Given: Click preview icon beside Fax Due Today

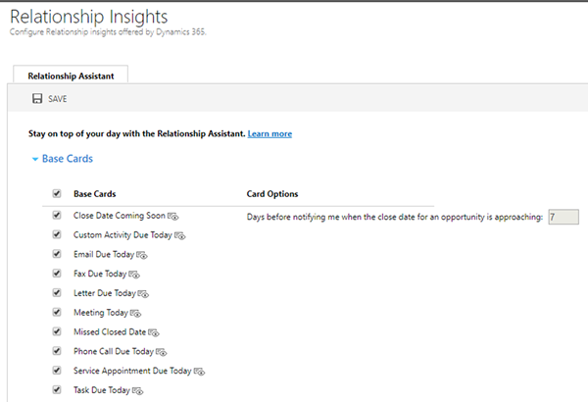Looking at the screenshot, I should pos(134,275).
